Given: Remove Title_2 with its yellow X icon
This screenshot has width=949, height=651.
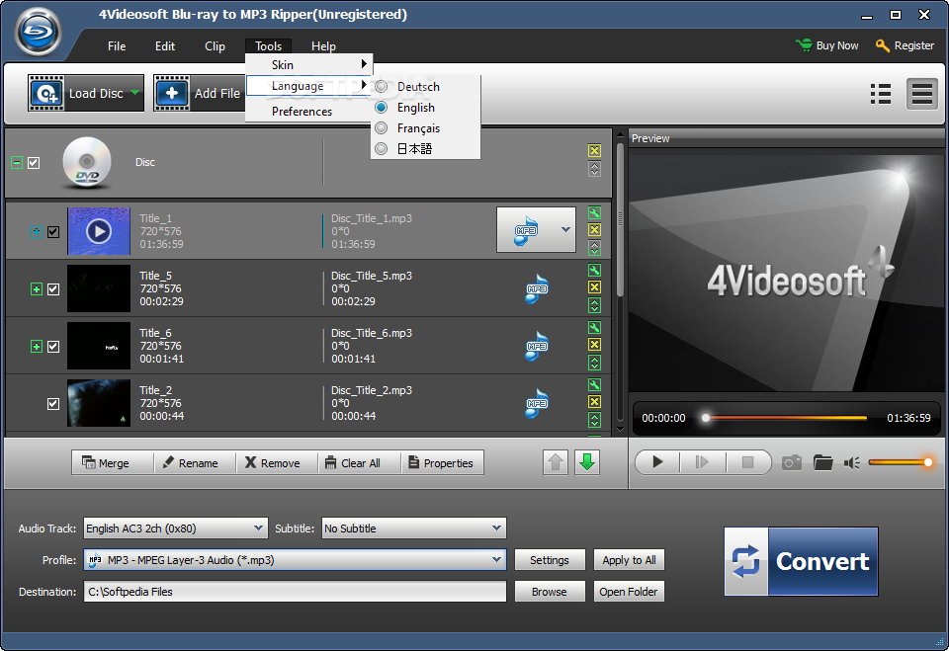Looking at the screenshot, I should (594, 402).
